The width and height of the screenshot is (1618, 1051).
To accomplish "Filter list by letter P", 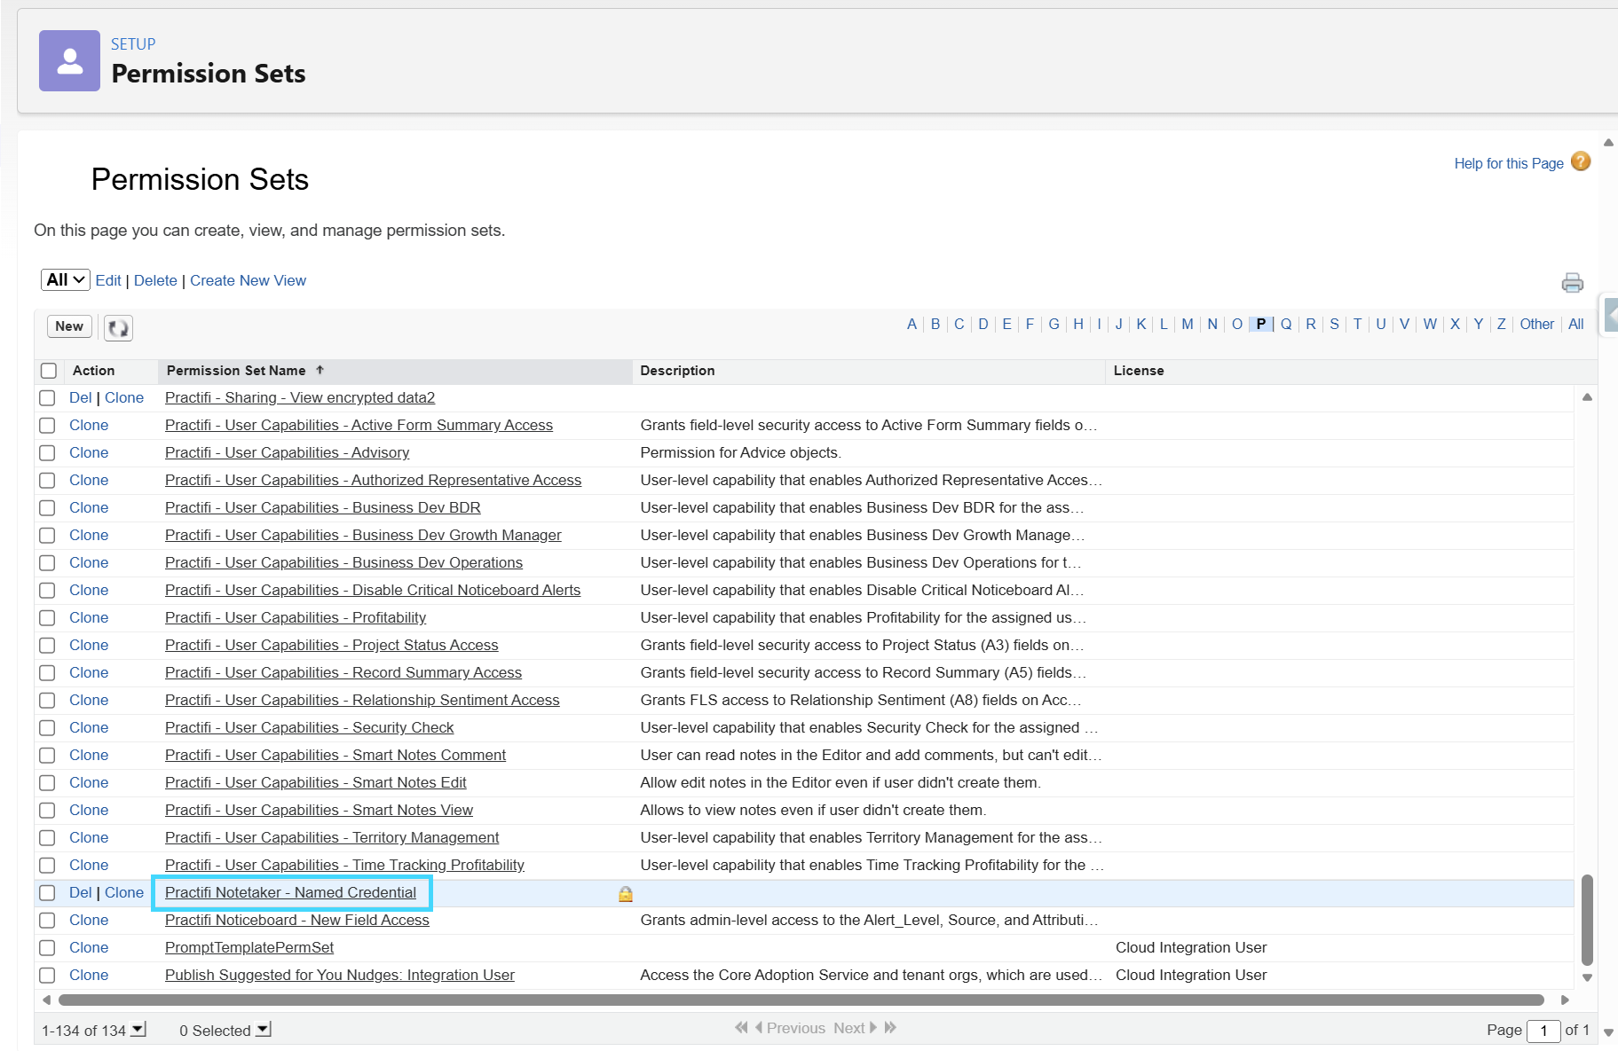I will (x=1261, y=324).
